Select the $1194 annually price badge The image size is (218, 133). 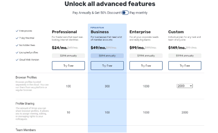coord(146,56)
